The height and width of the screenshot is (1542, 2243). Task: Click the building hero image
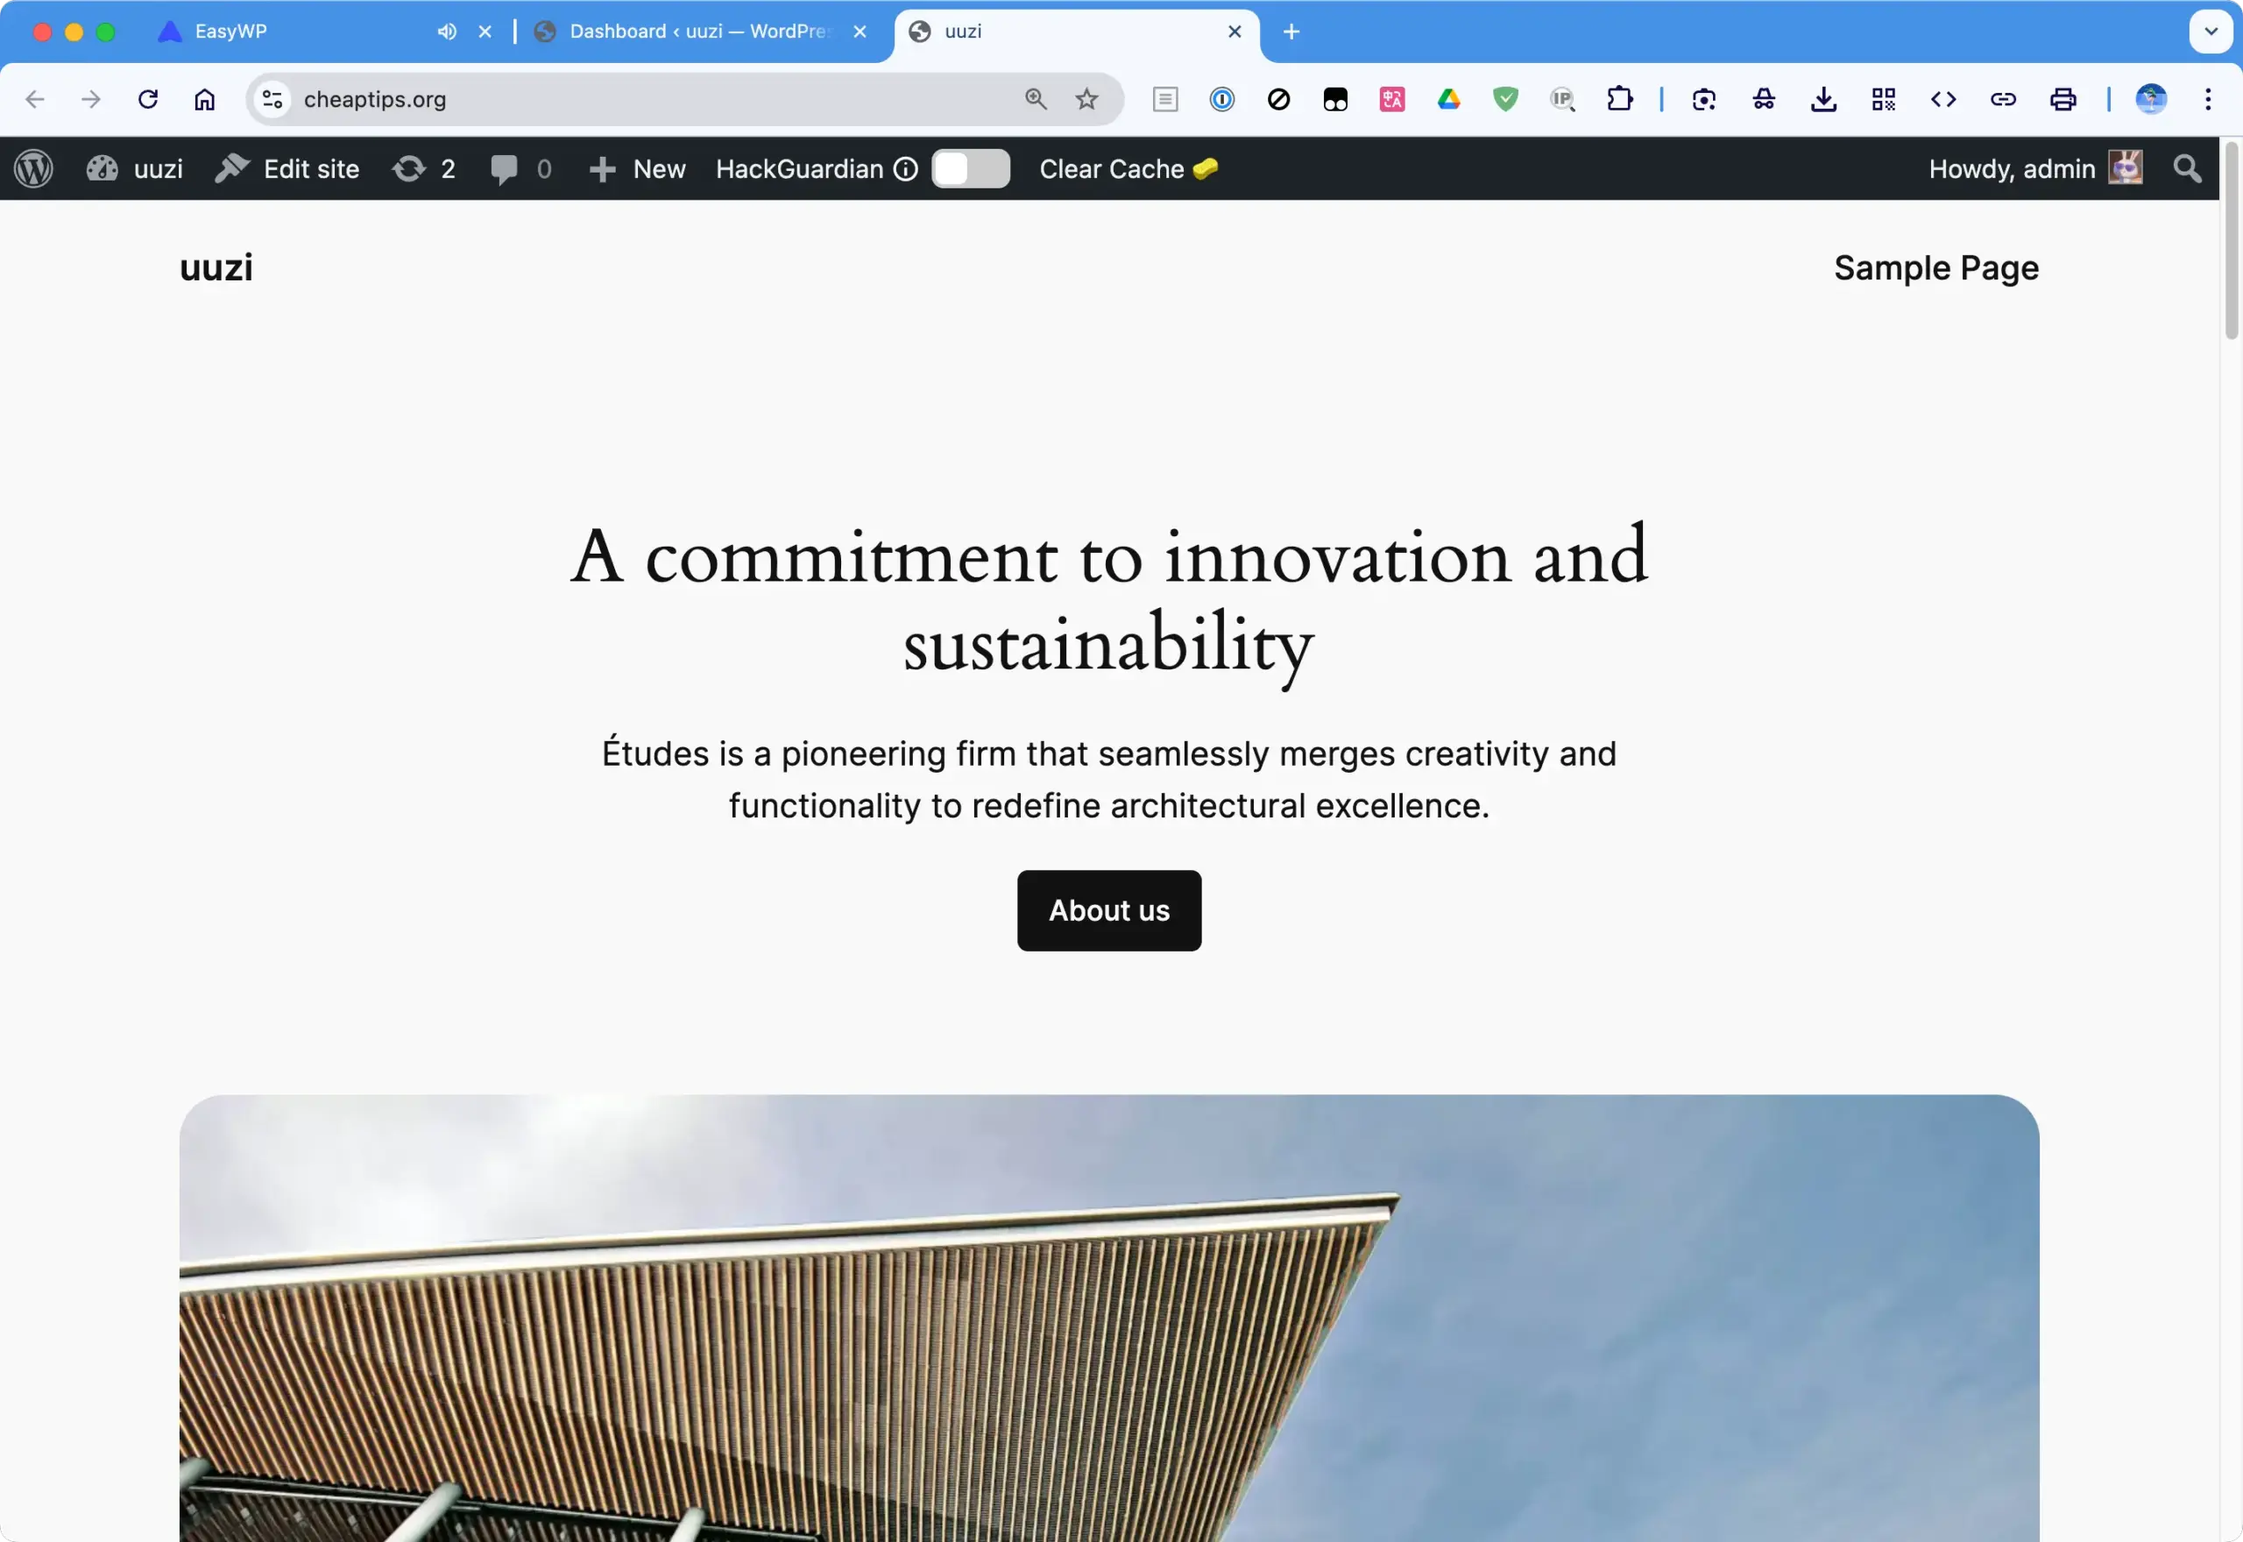point(1109,1319)
